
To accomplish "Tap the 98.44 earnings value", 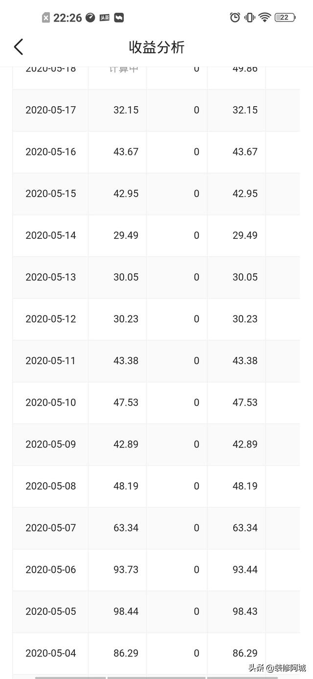I will tap(126, 611).
